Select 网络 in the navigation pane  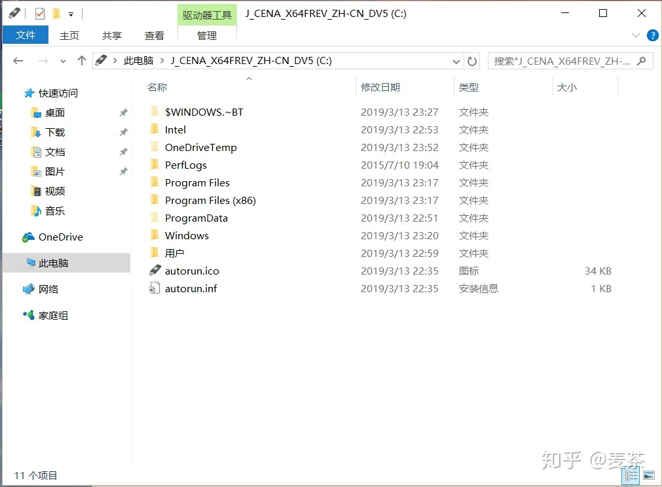tap(48, 289)
